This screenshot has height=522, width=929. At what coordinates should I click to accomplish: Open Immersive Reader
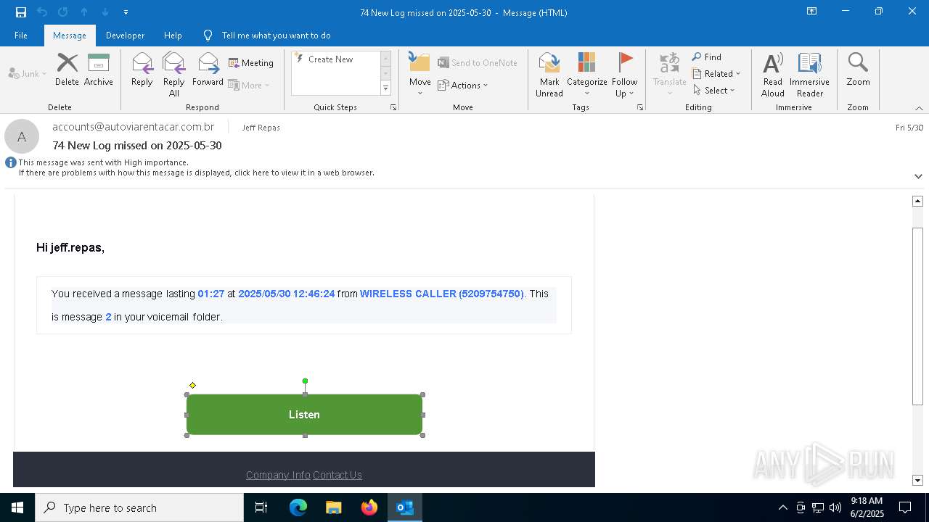click(809, 75)
